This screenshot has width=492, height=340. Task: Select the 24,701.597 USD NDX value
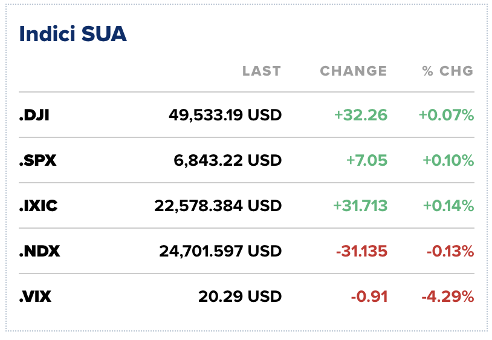coord(221,251)
